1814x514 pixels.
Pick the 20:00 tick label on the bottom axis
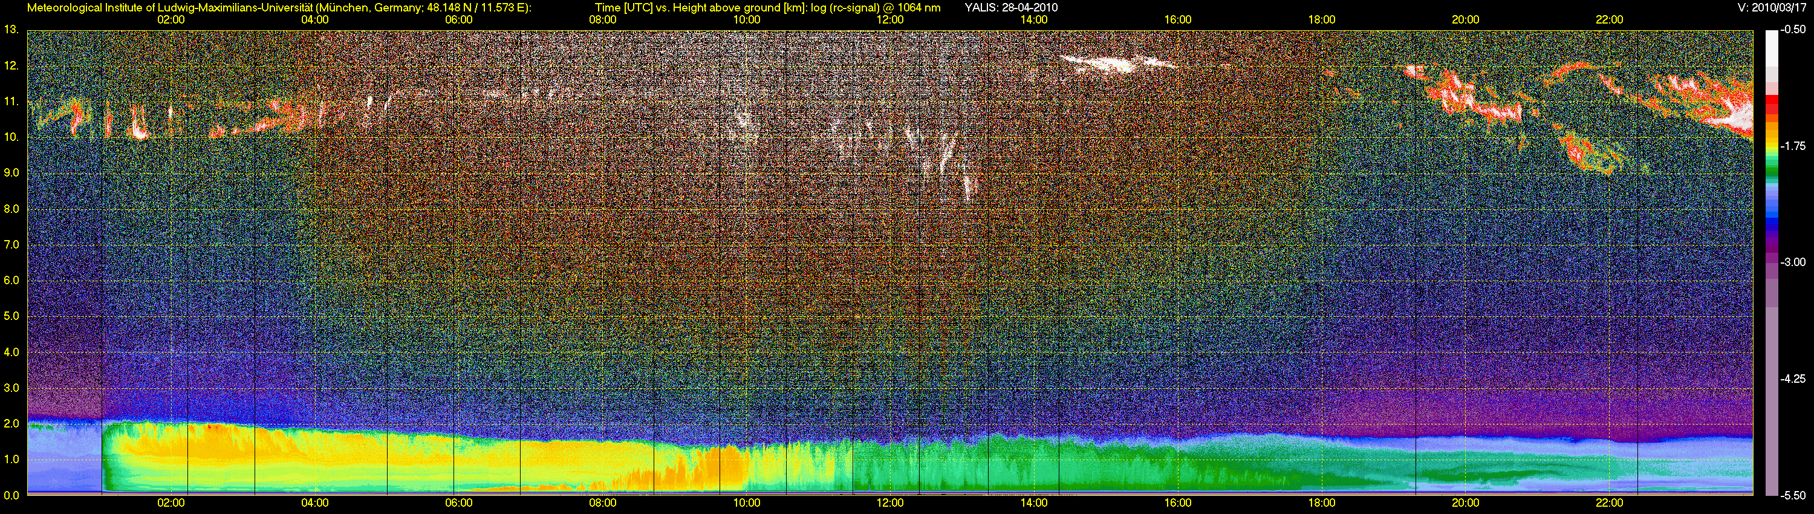click(1466, 504)
